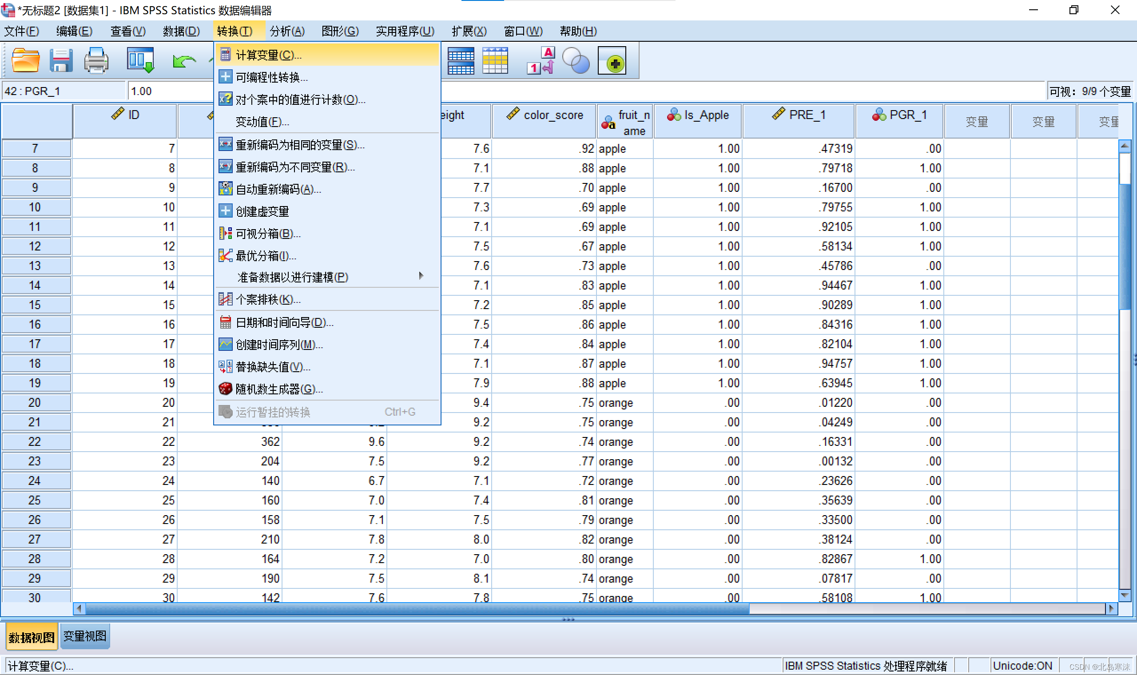This screenshot has height=675, width=1137.
Task: Select row header 15
Action: (36, 305)
